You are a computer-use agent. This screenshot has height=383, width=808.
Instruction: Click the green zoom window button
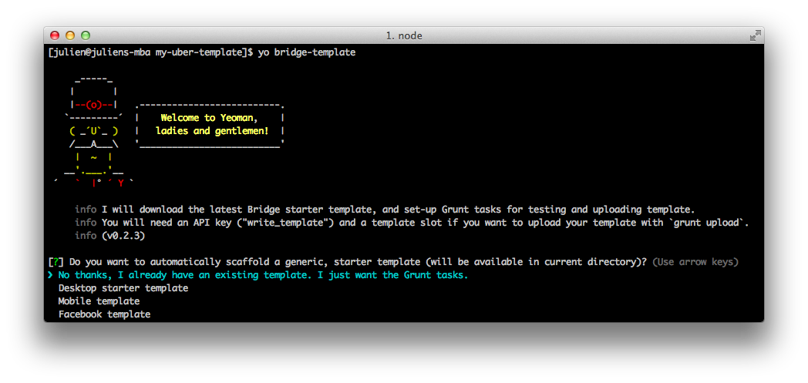[x=86, y=35]
